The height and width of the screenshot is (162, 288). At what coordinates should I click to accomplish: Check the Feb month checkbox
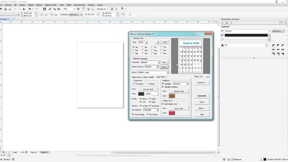coord(134,50)
